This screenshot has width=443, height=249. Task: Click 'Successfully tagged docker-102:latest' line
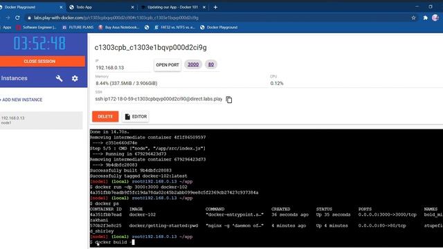pos(138,176)
